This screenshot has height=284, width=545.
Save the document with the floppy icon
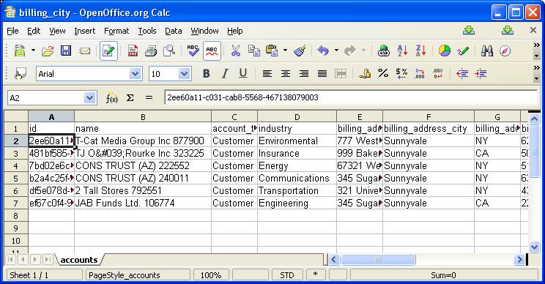point(66,51)
